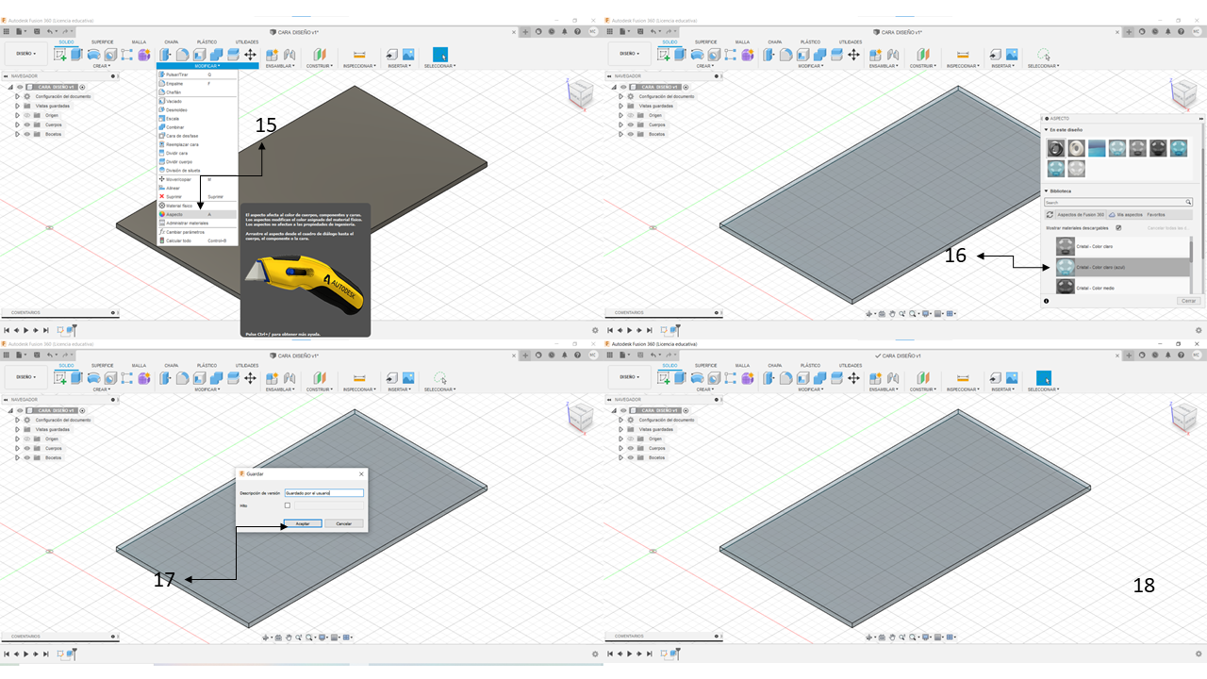Switch to SUPERFICIE tab in top-right window

click(x=705, y=42)
